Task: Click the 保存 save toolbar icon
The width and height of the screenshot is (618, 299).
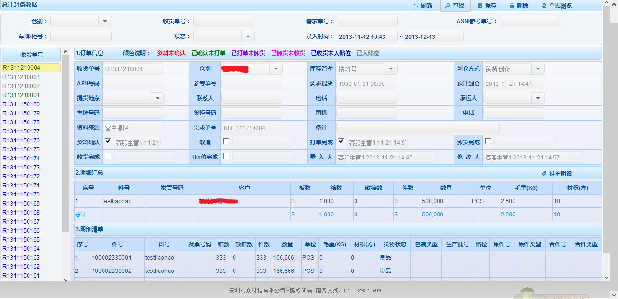Action: [480, 6]
